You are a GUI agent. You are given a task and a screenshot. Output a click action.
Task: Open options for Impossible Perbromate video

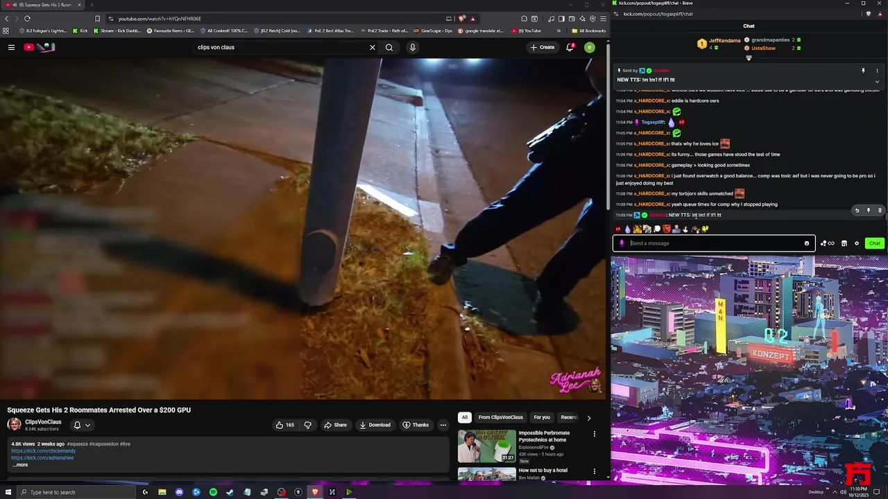(x=594, y=434)
